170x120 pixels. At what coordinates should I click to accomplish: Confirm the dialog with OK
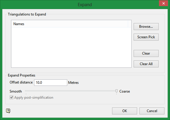pos(125,111)
